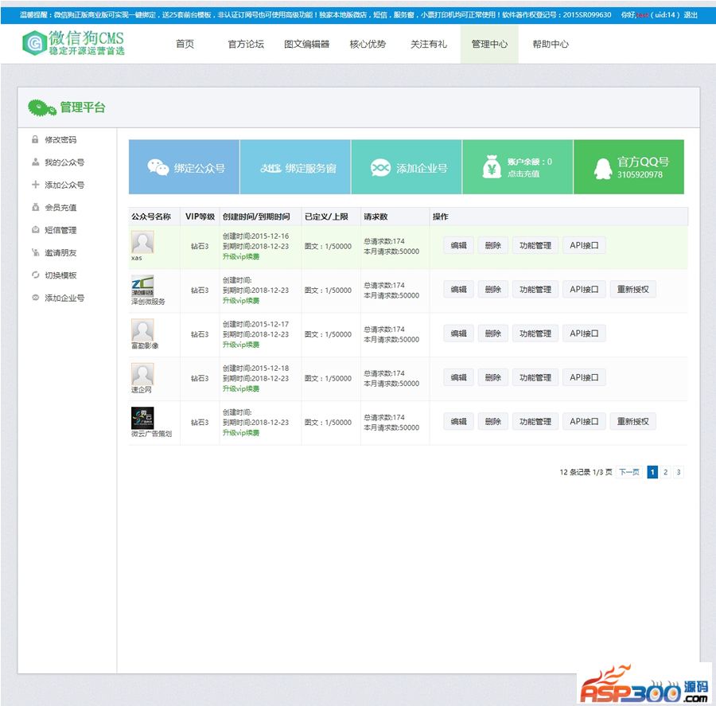The width and height of the screenshot is (716, 706).
Task: Open 核心优势 navigation item
Action: pyautogui.click(x=368, y=44)
